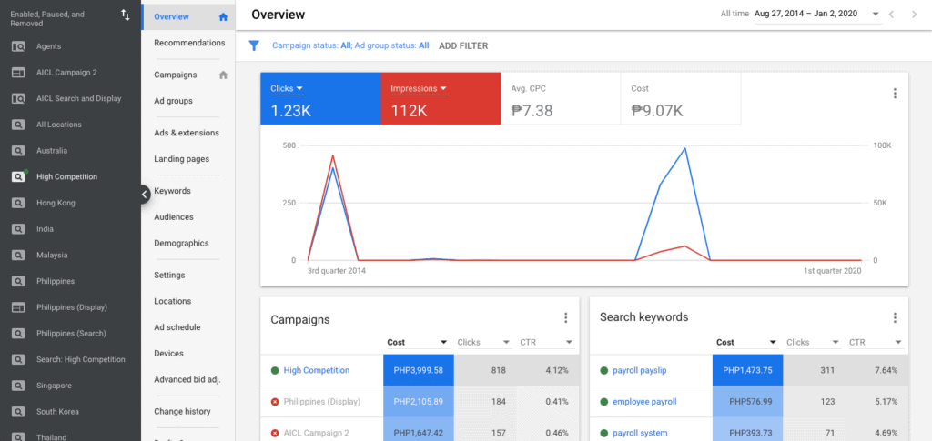Expand the date range picker dropdown

876,15
